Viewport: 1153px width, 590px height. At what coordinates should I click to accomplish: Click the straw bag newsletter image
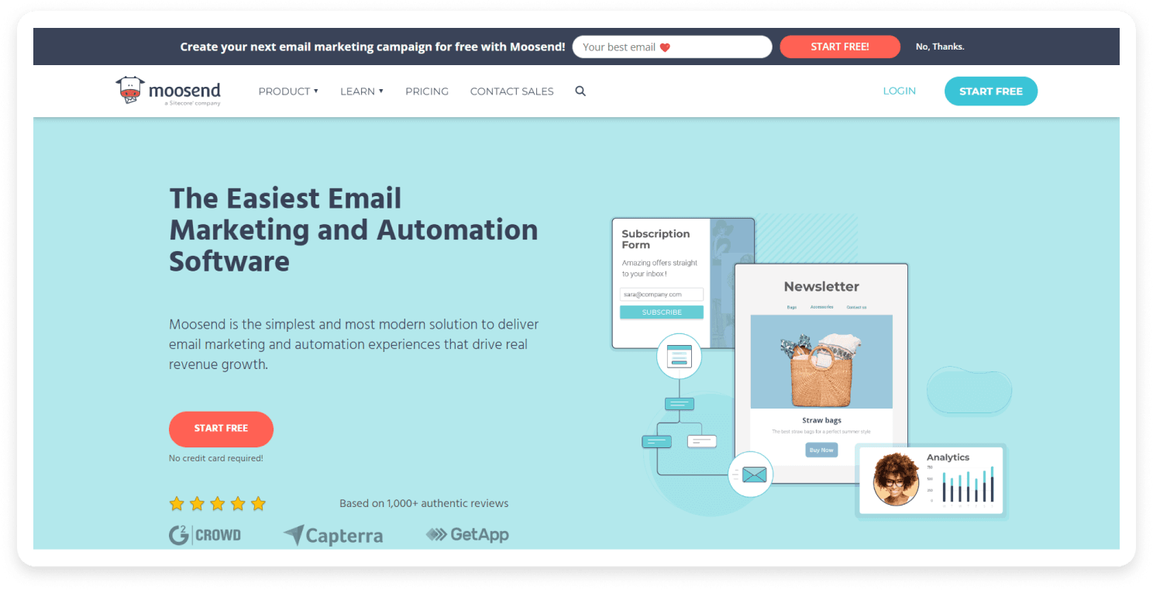821,361
